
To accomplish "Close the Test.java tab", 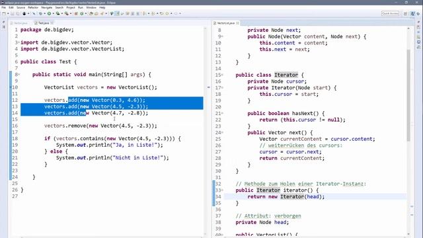I will coord(52,23).
